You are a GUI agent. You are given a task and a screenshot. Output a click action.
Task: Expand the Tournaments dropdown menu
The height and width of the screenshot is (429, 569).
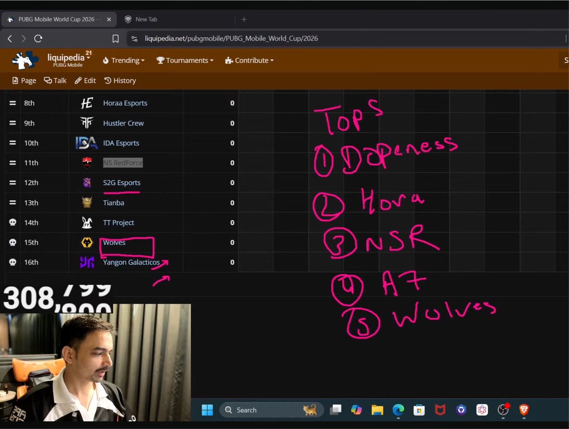[185, 61]
